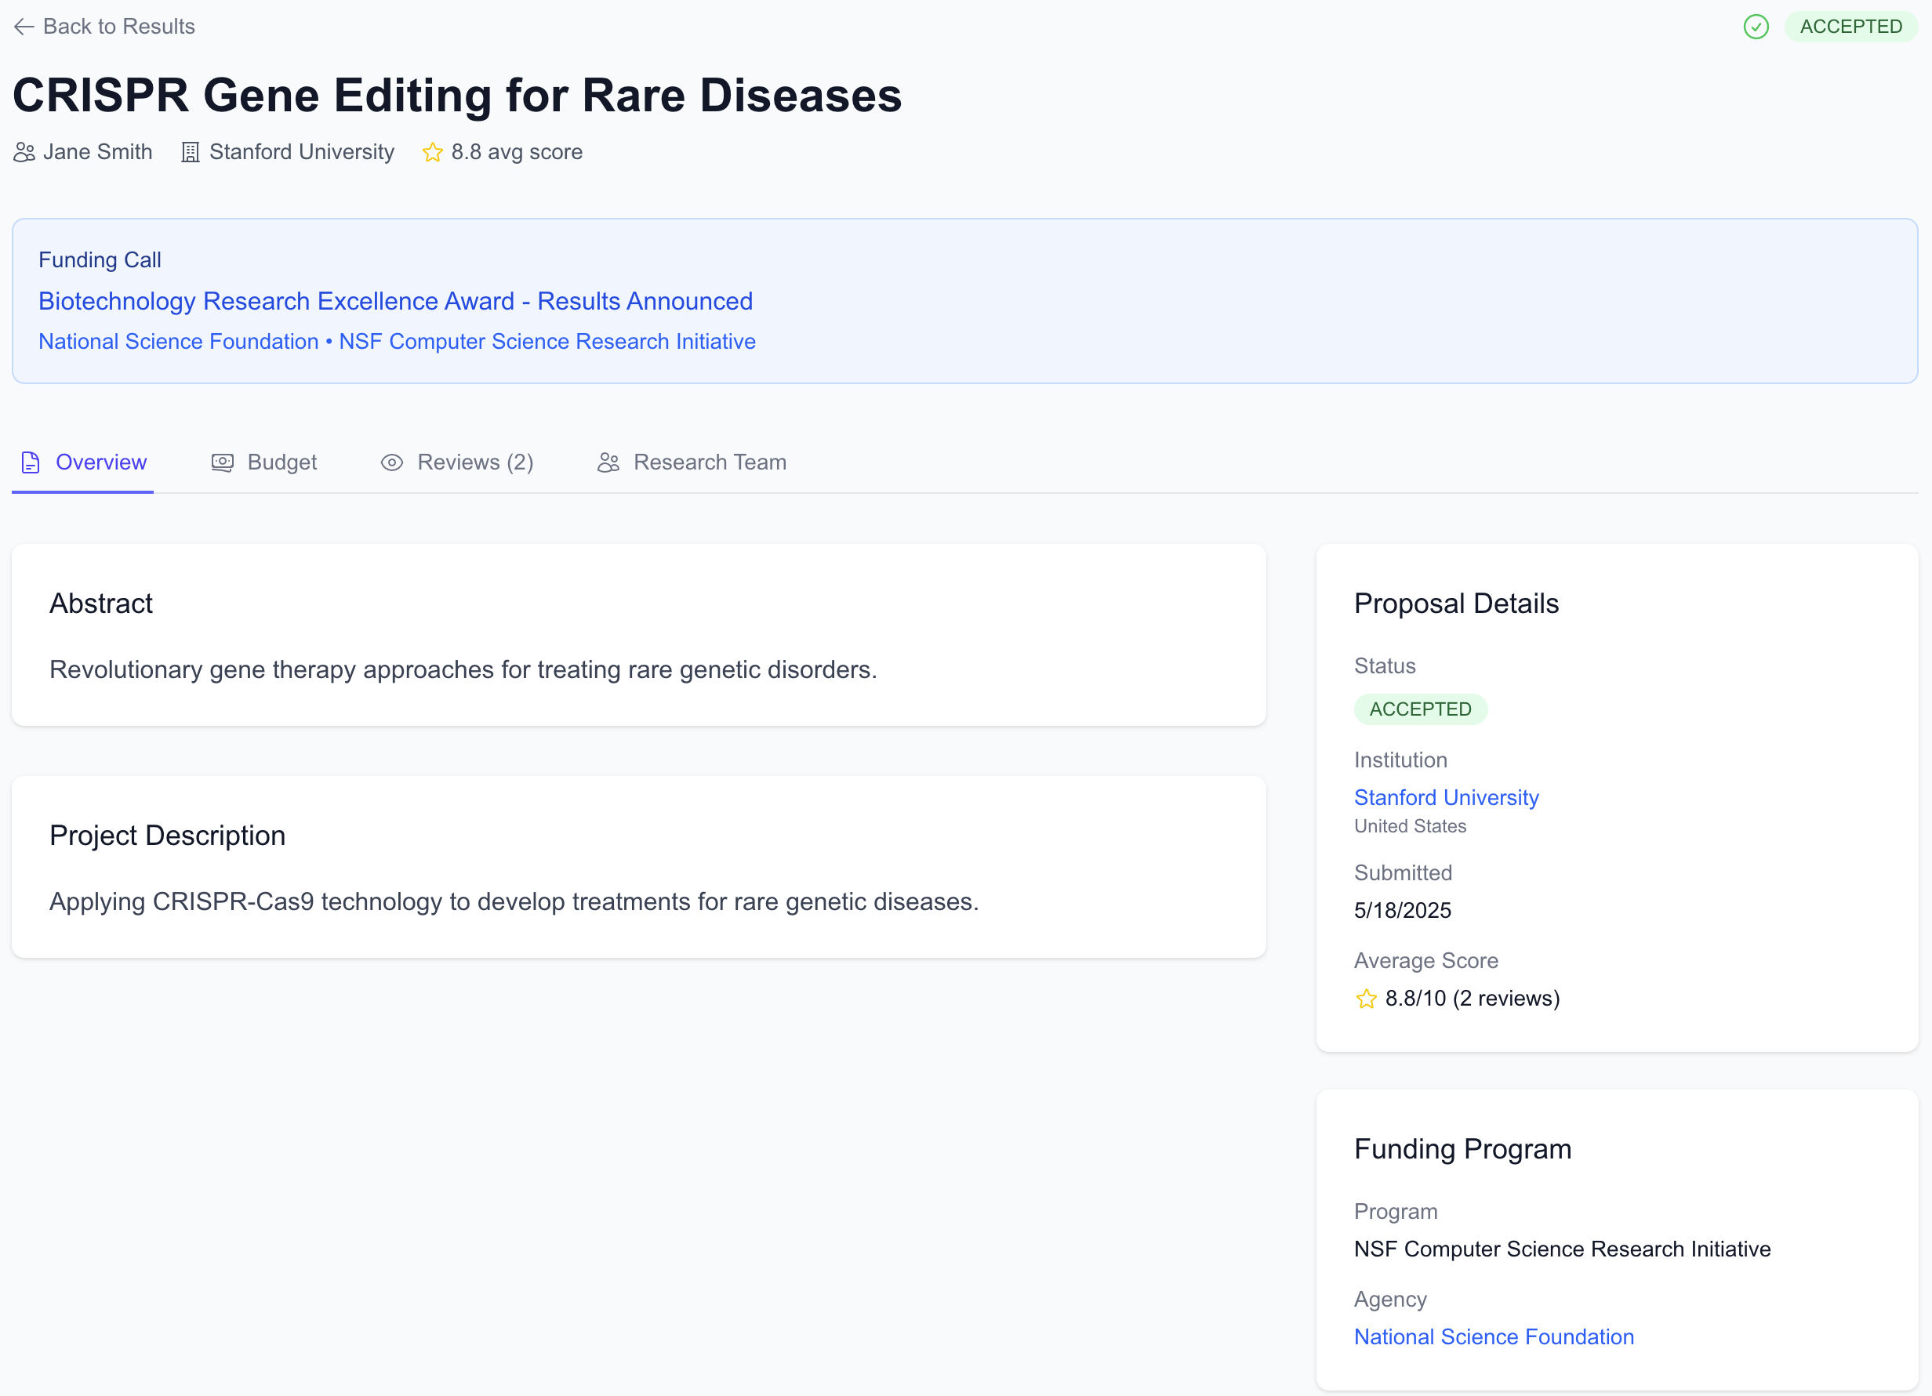The image size is (1932, 1396).
Task: Open Stanford University link in Proposal Details
Action: [1447, 798]
